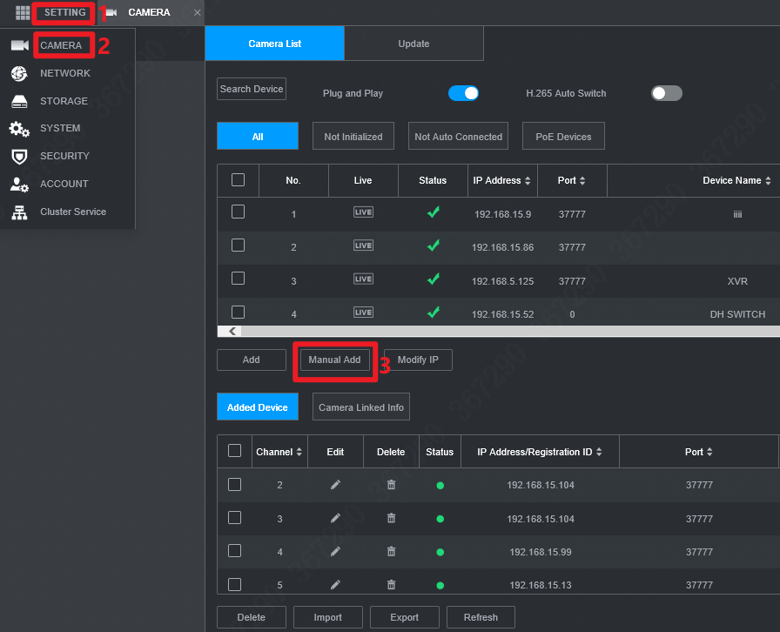Switch to the Update tab
Screen dimensions: 780x632
[414, 44]
